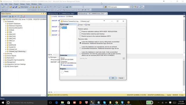
Task: Click the Cortana search box
Action: point(26,102)
